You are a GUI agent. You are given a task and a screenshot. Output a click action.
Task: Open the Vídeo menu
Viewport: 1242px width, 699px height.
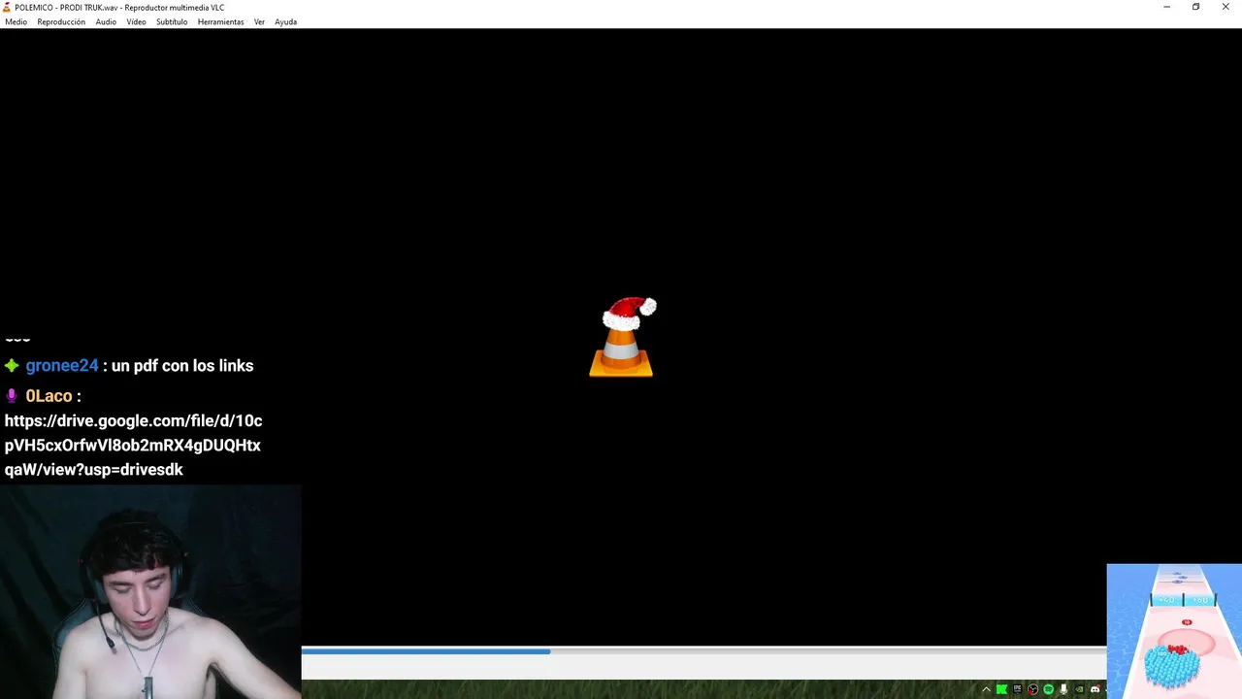tap(136, 21)
